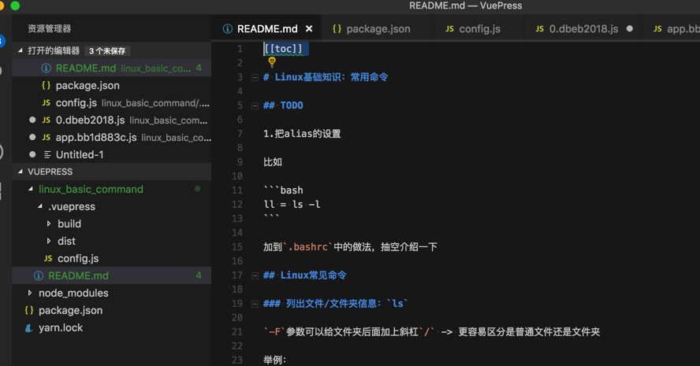Click the 'll = ls -l' code line
700x366 pixels.
point(292,205)
